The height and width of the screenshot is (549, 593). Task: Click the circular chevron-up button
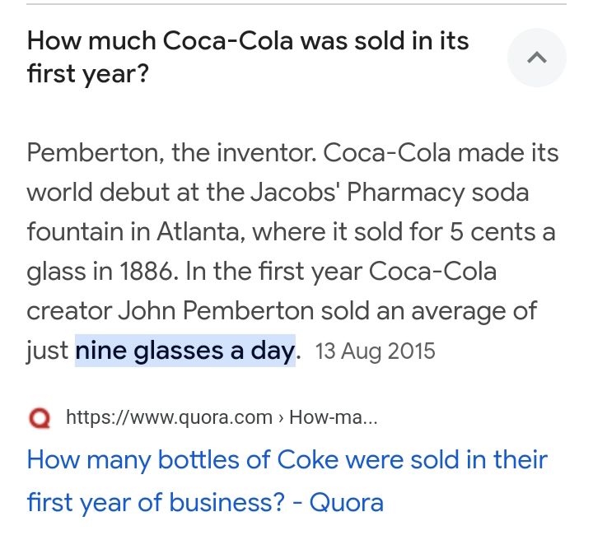[x=536, y=58]
